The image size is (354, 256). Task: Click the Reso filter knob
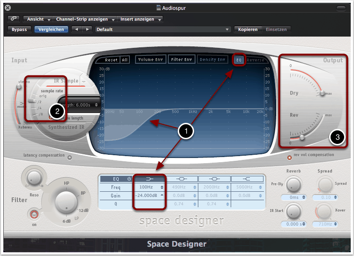point(33,177)
